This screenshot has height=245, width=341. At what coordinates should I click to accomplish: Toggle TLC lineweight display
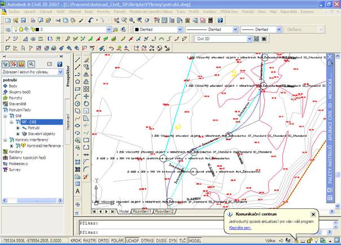click(x=182, y=240)
